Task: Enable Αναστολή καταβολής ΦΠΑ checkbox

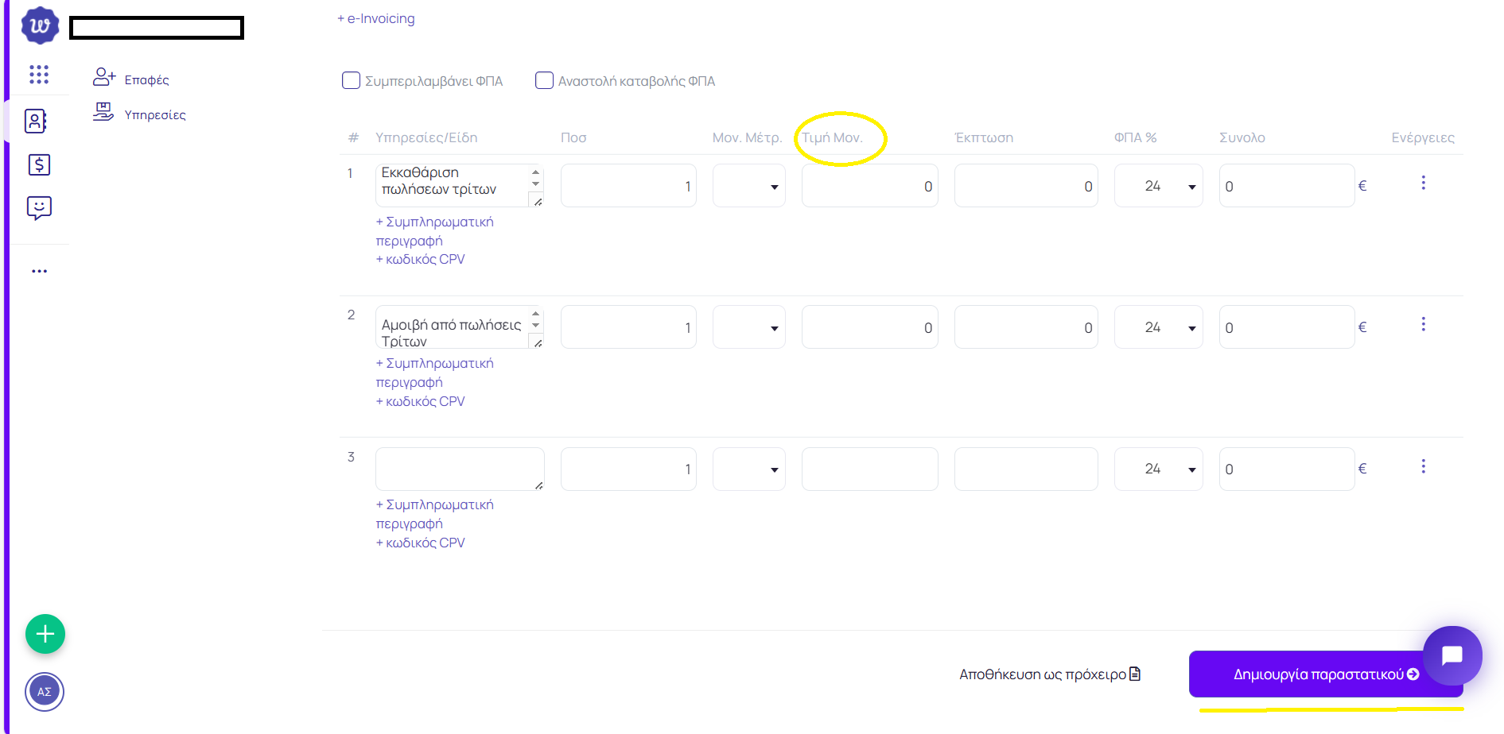Action: (544, 80)
